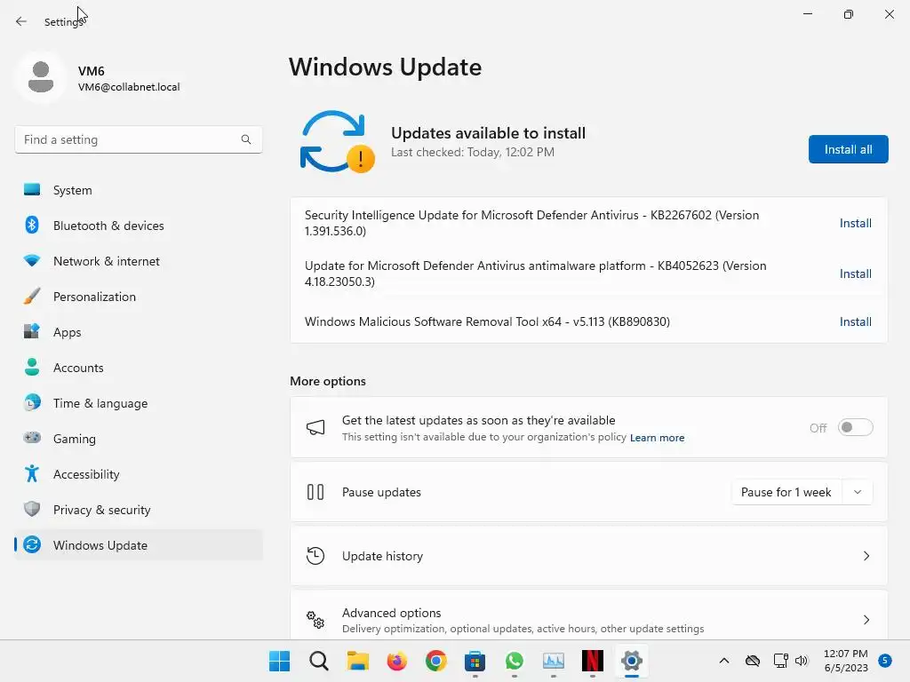Open the clock showing 12:07 PM
Viewport: 910px width, 682px height.
click(x=846, y=661)
